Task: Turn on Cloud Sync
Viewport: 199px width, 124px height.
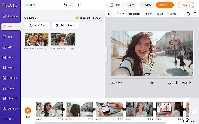Action: coord(88,18)
